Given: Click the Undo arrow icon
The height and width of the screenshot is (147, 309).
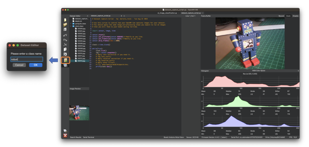Looking at the screenshot, I should [65, 35].
